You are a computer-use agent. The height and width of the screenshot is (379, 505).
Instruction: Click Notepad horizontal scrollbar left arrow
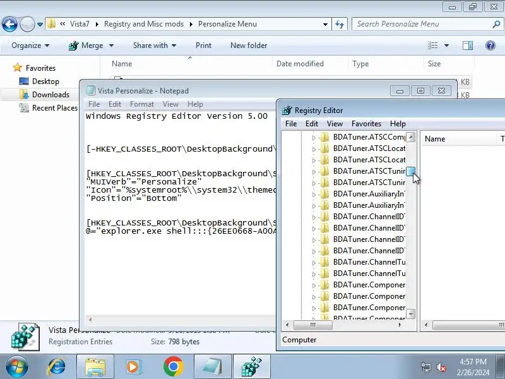[90, 320]
